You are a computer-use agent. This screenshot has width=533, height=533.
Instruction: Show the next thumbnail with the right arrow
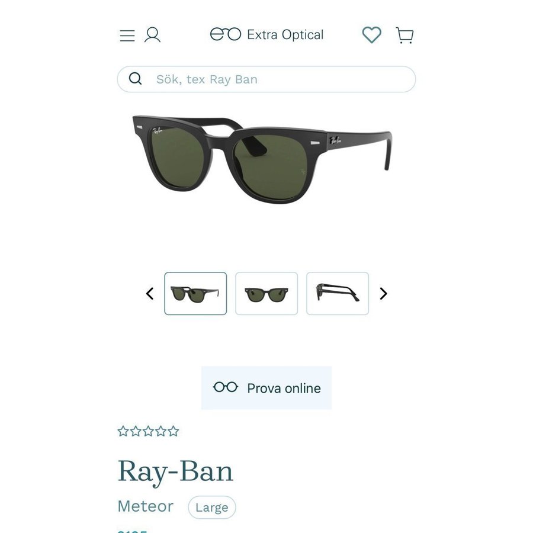coord(383,293)
